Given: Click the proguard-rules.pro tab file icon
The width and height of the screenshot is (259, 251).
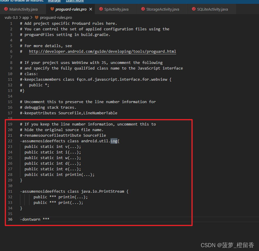Looking at the screenshot, I should [52, 9].
